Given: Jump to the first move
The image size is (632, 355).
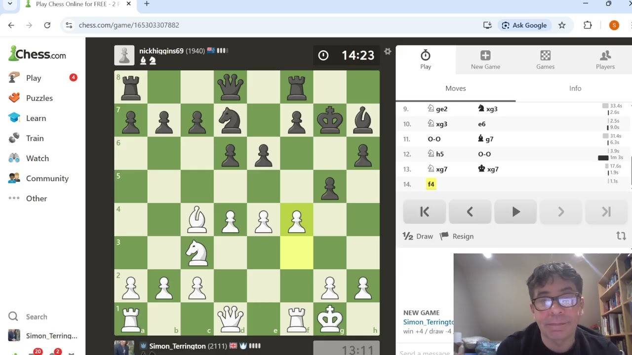Looking at the screenshot, I should [x=424, y=212].
